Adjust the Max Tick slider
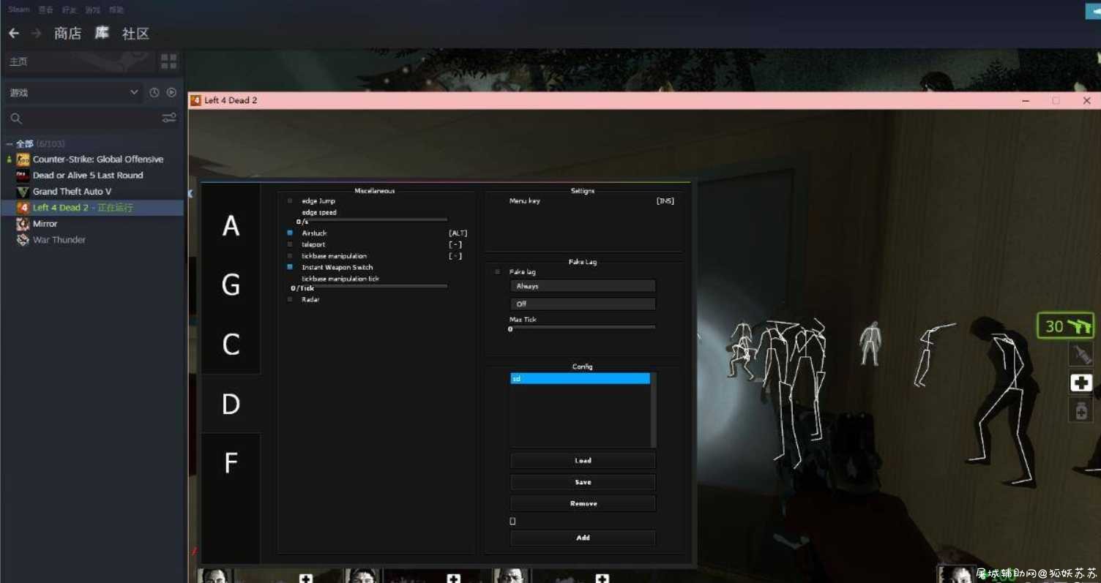1101x583 pixels. tap(583, 327)
